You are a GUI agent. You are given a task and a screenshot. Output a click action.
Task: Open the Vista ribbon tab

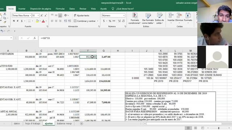pyautogui.click(x=93, y=9)
